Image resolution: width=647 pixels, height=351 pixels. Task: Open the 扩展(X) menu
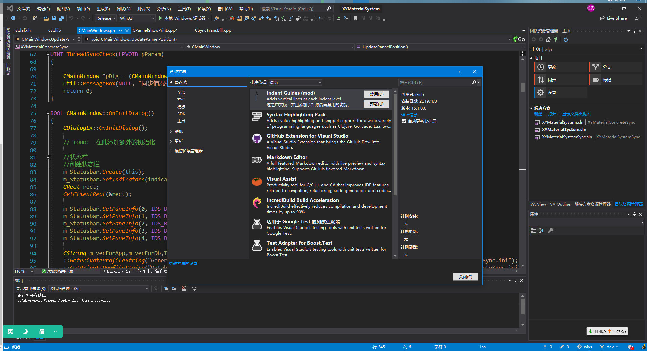point(204,9)
